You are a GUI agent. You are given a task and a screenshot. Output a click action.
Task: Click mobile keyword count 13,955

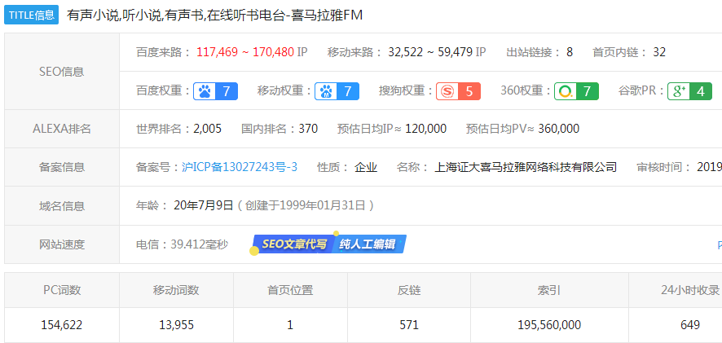[176, 325]
